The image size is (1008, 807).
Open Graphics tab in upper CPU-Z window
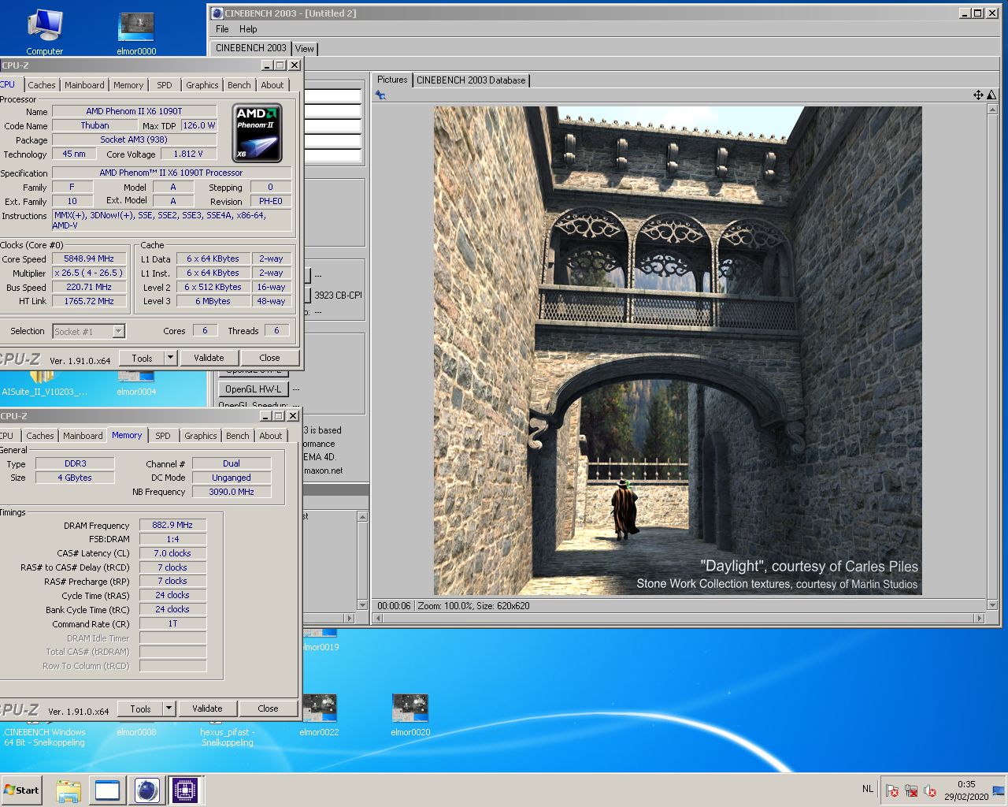click(x=202, y=85)
